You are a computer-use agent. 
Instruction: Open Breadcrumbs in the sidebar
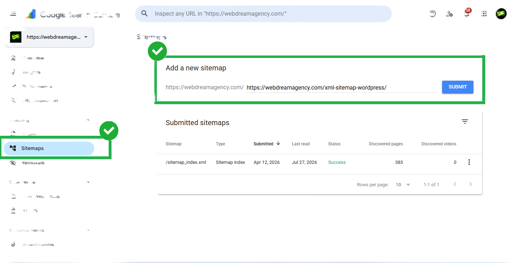[38, 245]
